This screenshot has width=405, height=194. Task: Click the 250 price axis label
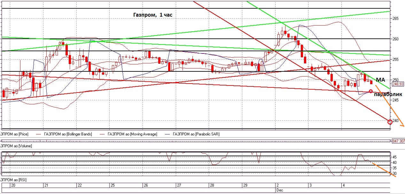(x=396, y=80)
